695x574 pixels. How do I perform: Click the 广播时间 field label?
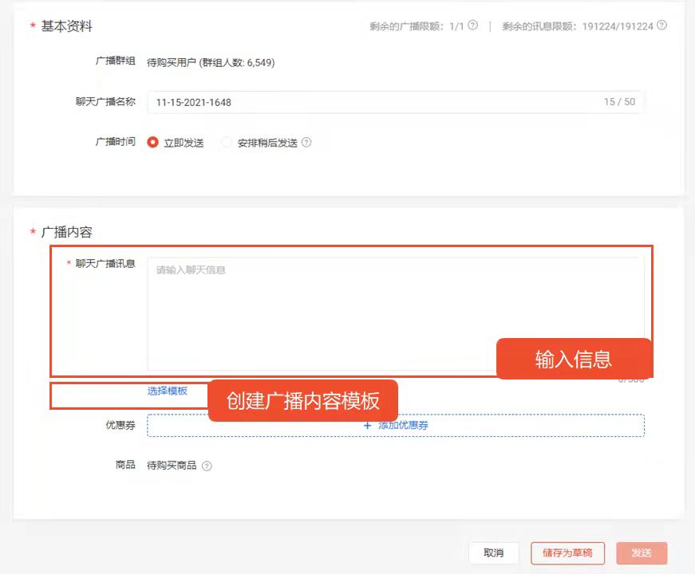(115, 142)
